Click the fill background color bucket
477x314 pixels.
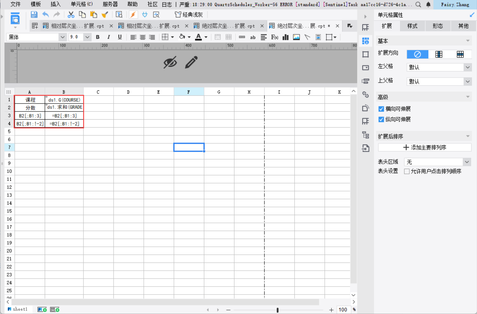click(x=182, y=37)
